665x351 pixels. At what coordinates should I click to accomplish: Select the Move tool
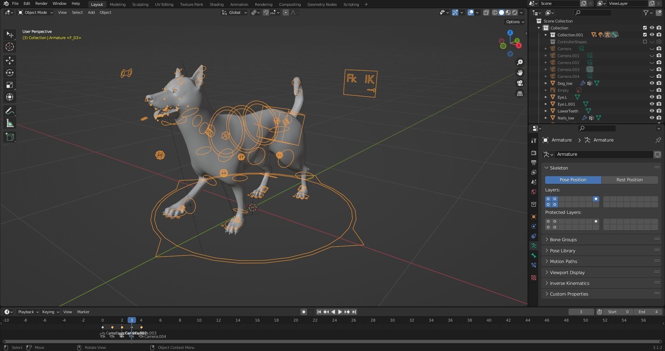10,61
